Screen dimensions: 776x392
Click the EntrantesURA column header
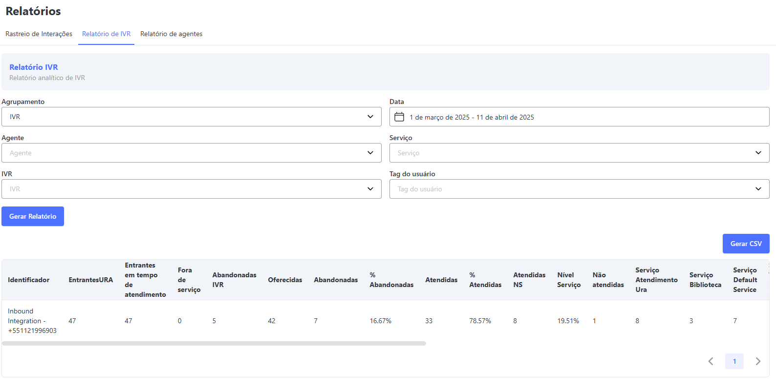click(x=90, y=280)
